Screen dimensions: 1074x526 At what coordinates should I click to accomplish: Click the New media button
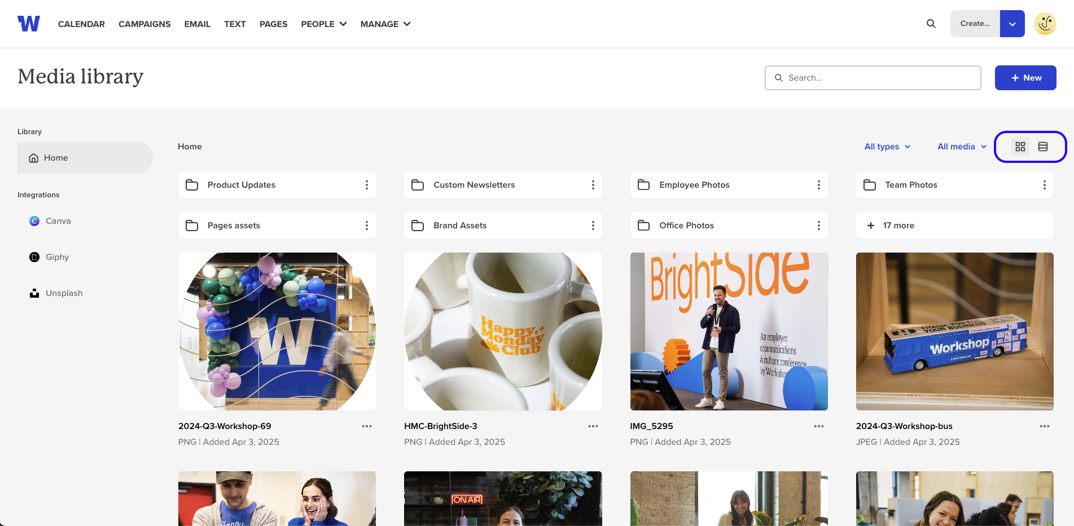coord(1025,78)
